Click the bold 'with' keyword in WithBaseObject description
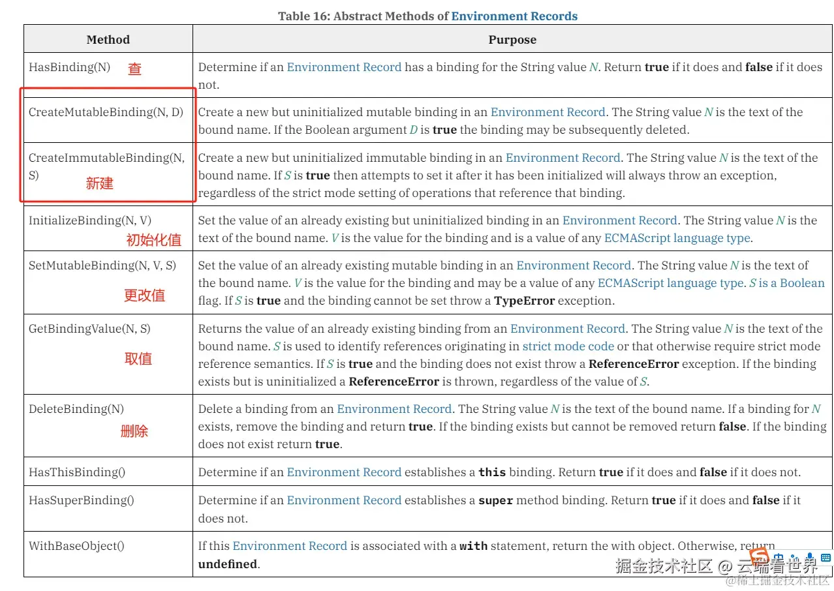 (x=474, y=546)
